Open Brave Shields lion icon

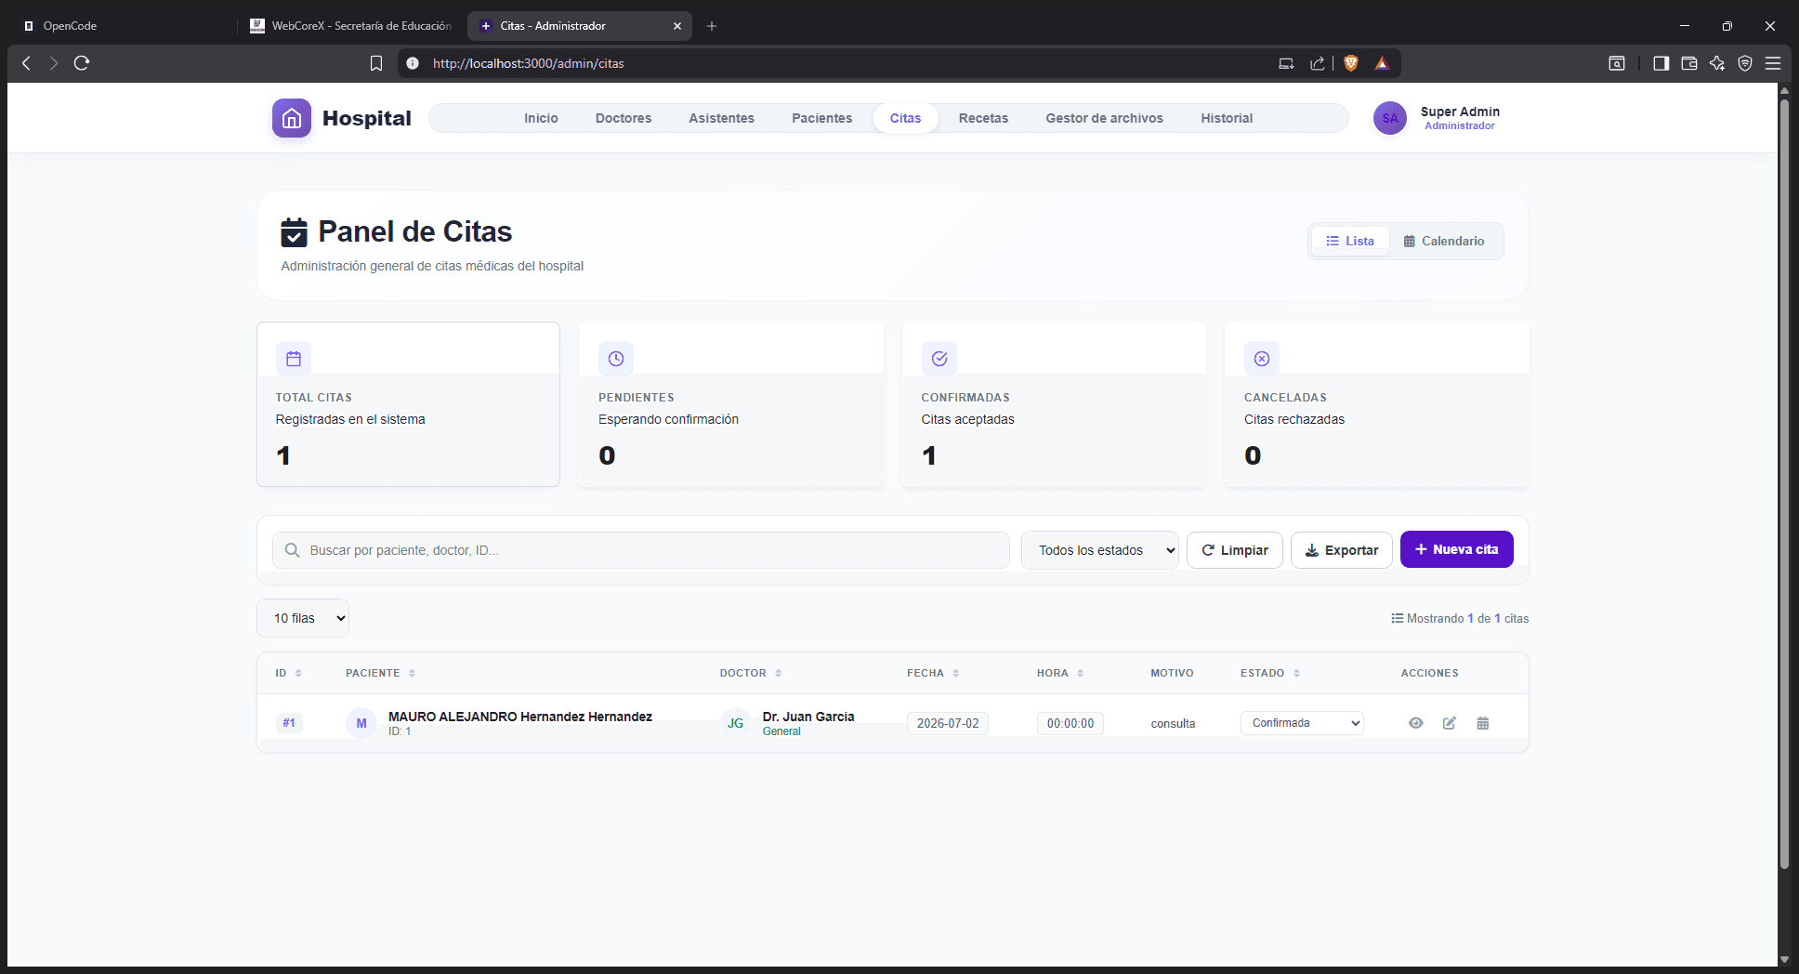(x=1351, y=63)
